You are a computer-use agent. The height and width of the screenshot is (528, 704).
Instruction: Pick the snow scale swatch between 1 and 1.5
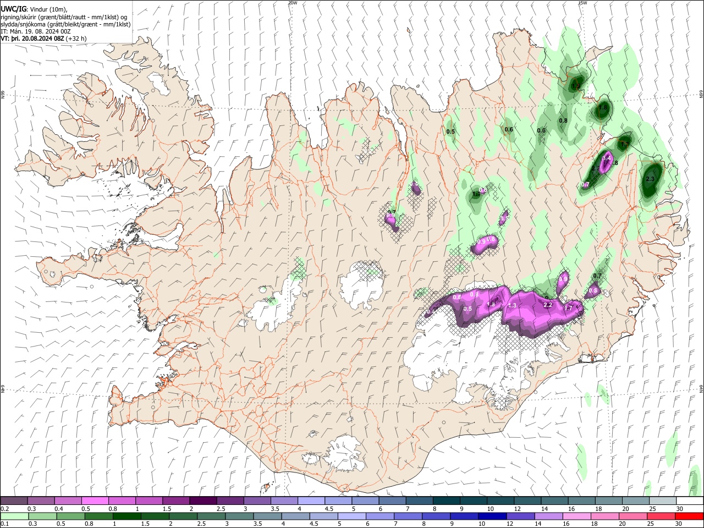149,501
